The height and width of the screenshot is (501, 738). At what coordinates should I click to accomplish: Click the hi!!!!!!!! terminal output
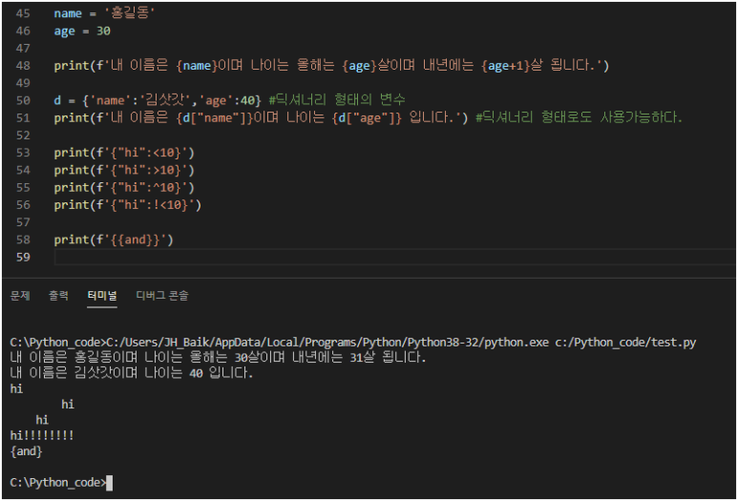pyautogui.click(x=42, y=435)
